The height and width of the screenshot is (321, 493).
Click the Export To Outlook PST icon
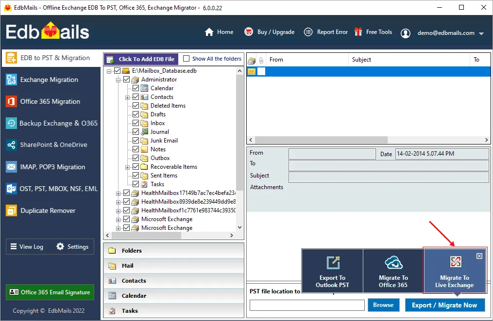(333, 263)
